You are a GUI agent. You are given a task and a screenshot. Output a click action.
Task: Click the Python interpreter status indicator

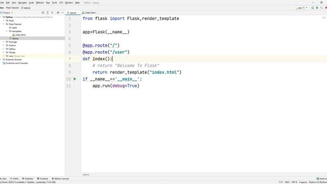[x=318, y=182]
